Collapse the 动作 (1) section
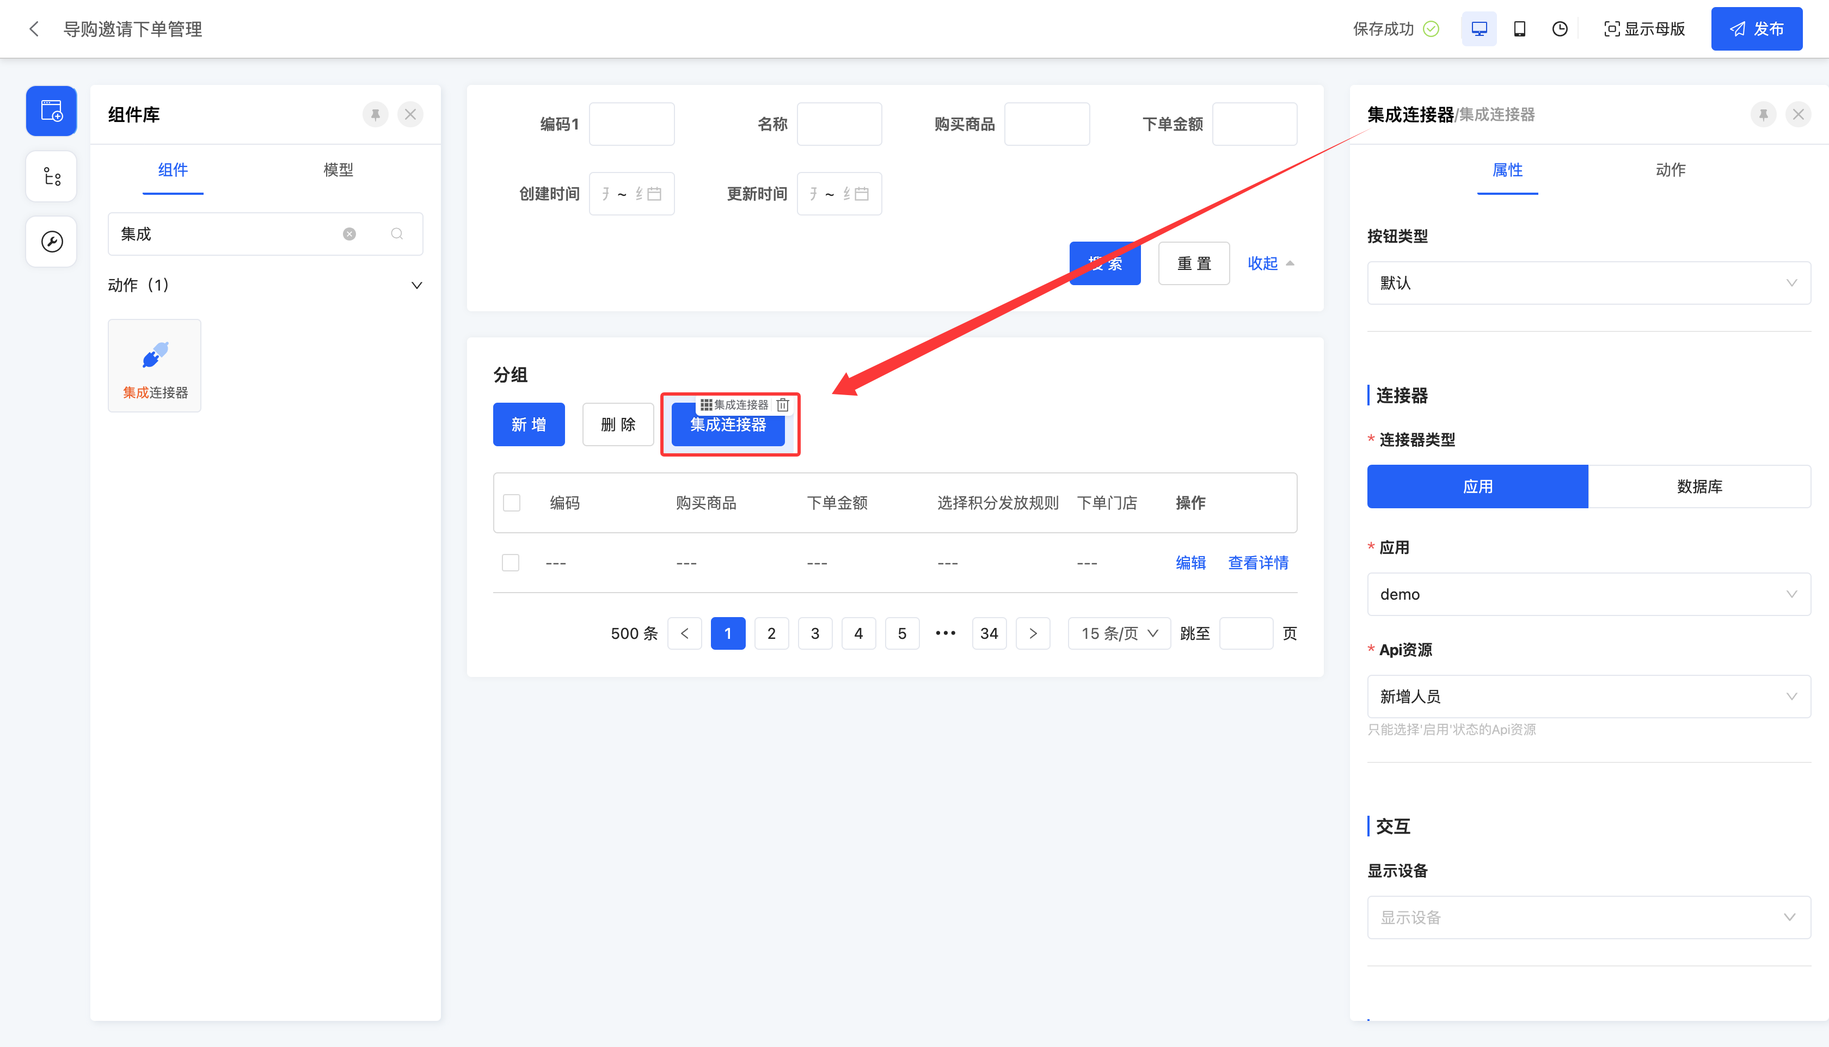The image size is (1829, 1047). tap(416, 286)
